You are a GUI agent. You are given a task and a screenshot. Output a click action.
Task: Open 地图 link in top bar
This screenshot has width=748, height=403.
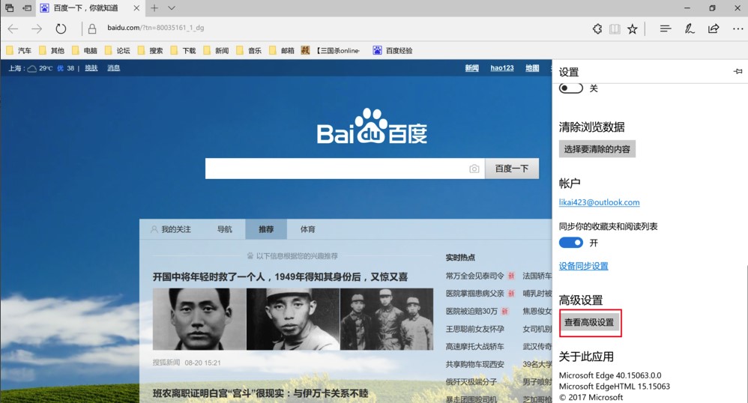pos(532,67)
